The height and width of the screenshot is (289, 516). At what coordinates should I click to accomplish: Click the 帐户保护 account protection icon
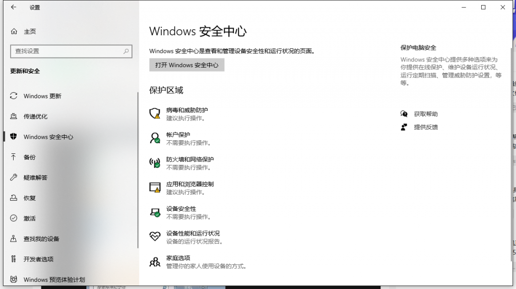155,138
